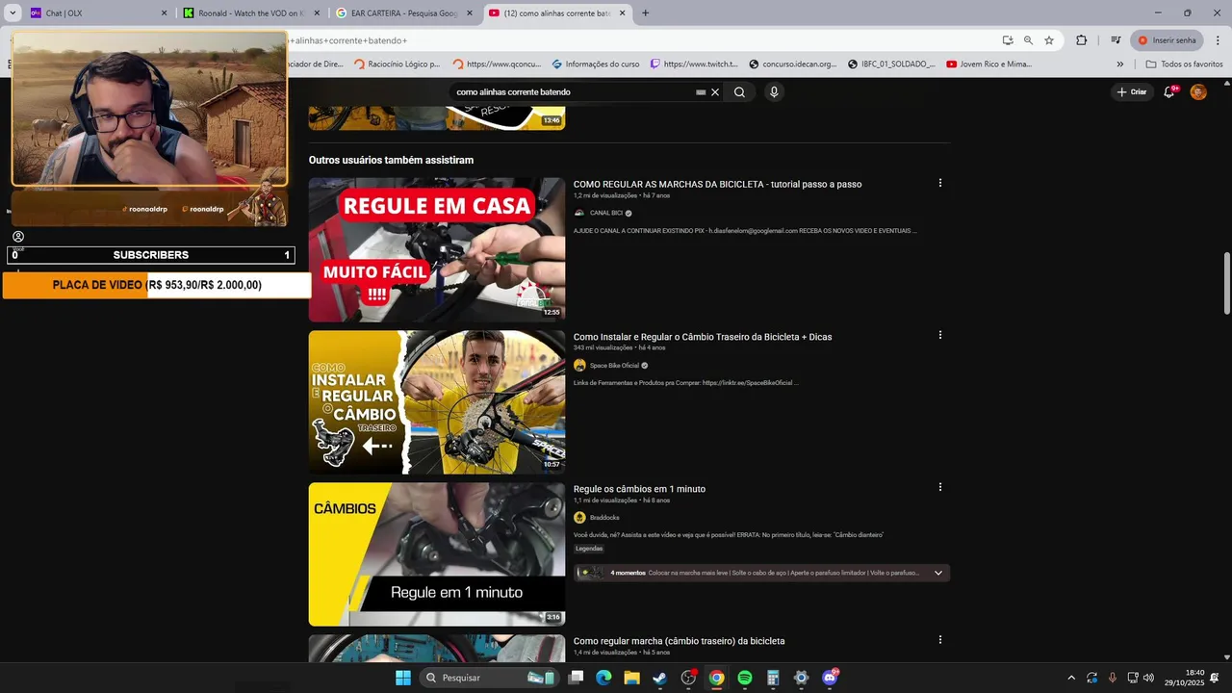1232x693 pixels.
Task: Open the IBFC_01_SOLDADO bookmark
Action: (x=891, y=64)
